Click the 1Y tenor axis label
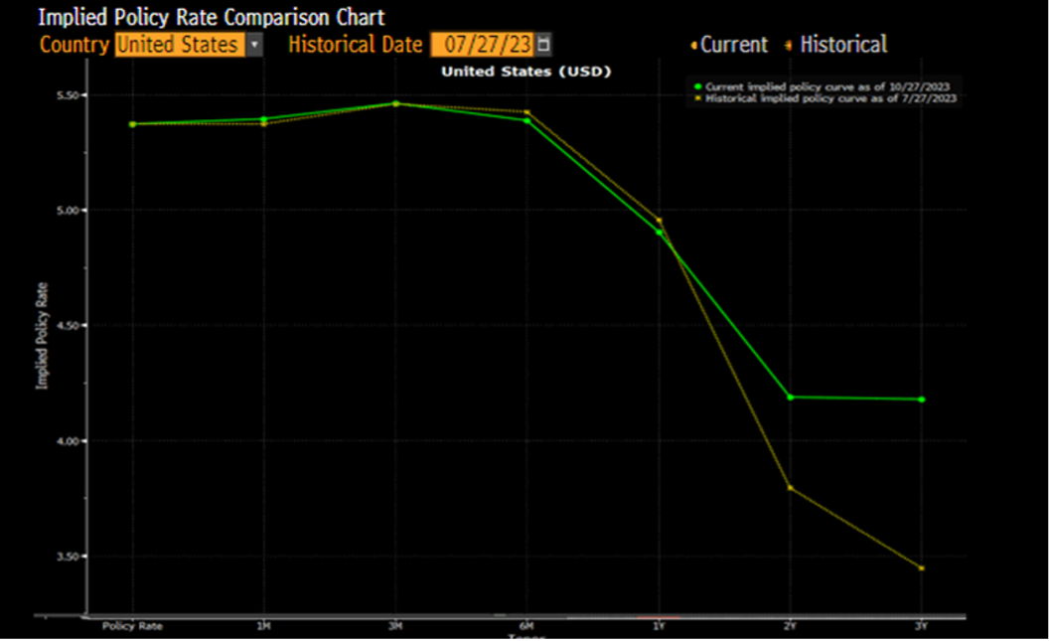Viewport: 1051px width, 641px height. [658, 627]
